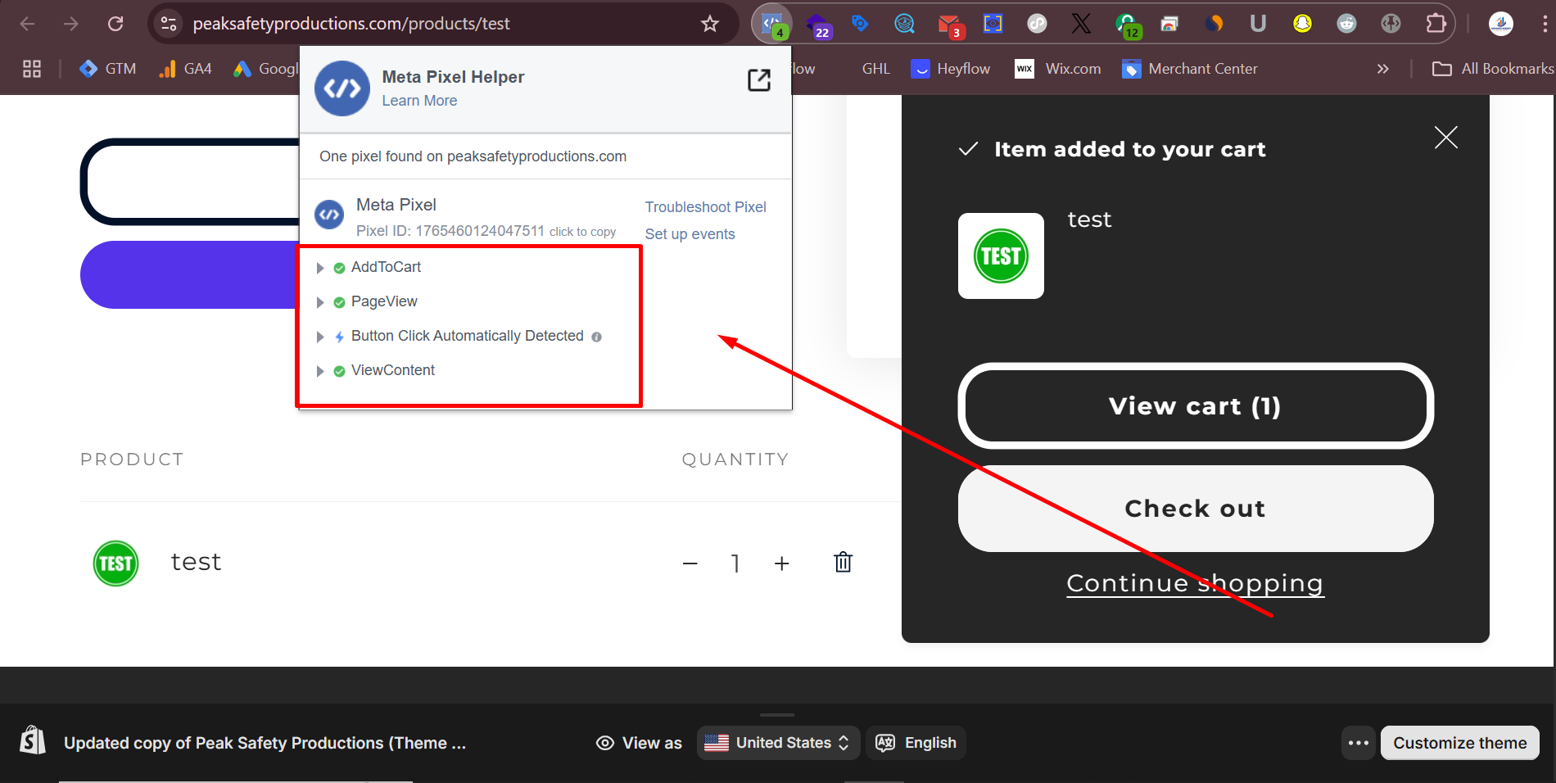Open Meta Pixel Helper in new window
The height and width of the screenshot is (783, 1556).
[x=758, y=79]
